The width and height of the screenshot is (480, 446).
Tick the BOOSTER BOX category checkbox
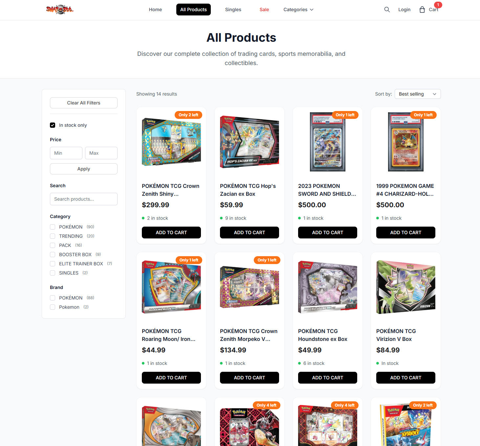pos(53,255)
